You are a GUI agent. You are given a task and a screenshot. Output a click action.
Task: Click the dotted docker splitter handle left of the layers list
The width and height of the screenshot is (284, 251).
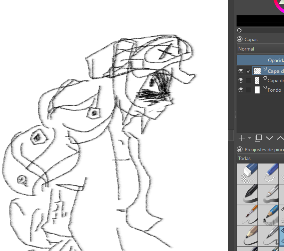[x=235, y=115]
